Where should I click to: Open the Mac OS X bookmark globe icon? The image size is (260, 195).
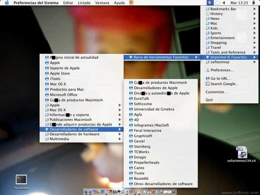click(x=47, y=84)
